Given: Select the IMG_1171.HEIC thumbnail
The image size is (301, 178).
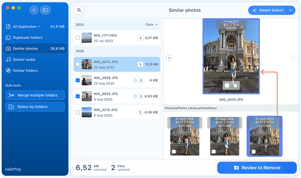Looking at the screenshot, I should [x=86, y=38].
